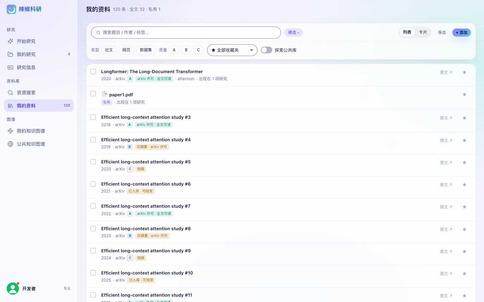Screen dimensions: 484x302
Task: Star attention study #7
Action: tap(465, 207)
